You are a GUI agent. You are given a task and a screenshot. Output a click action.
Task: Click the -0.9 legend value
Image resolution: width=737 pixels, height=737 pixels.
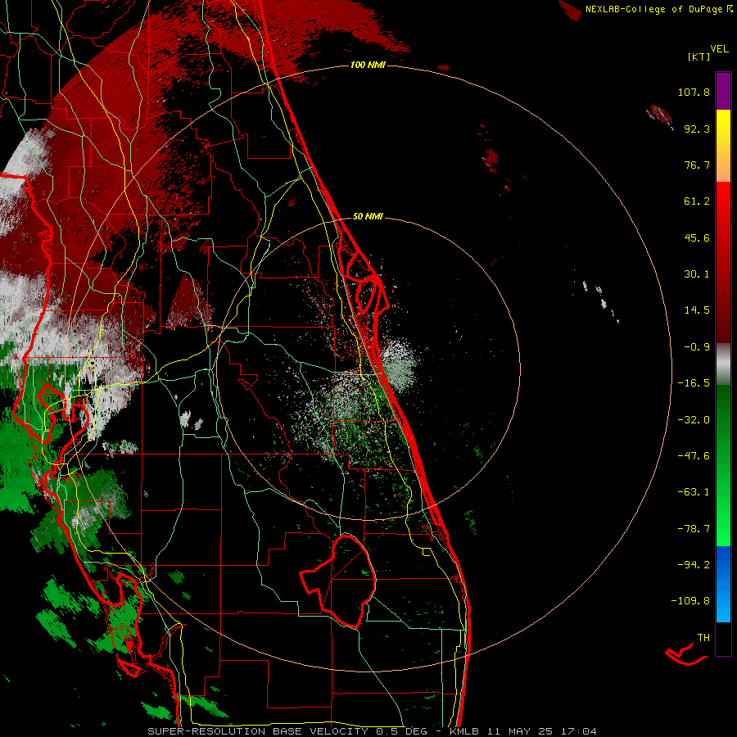697,347
